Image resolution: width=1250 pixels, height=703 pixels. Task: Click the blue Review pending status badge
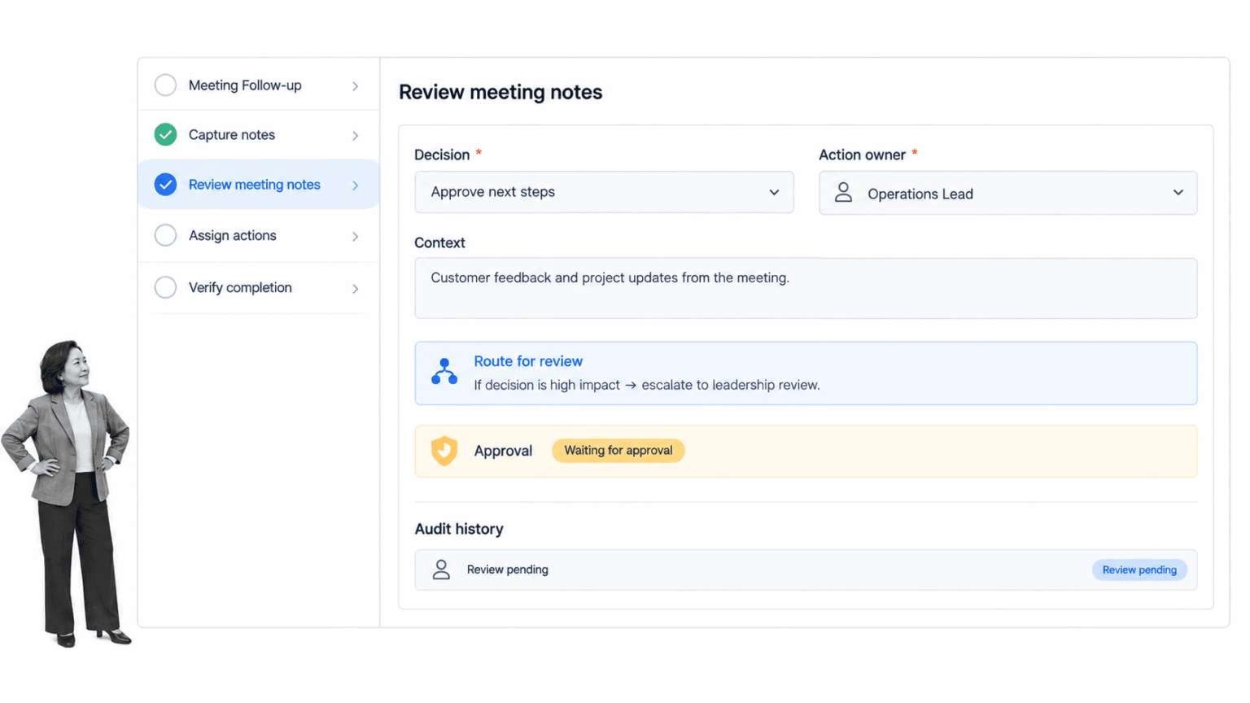pos(1139,570)
